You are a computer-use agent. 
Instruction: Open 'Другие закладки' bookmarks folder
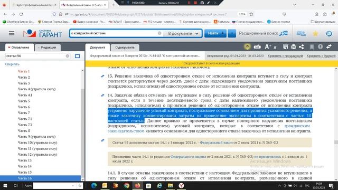click(x=323, y=22)
